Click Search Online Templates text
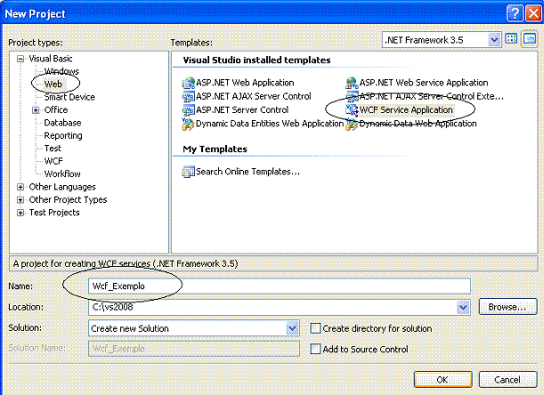 point(248,172)
